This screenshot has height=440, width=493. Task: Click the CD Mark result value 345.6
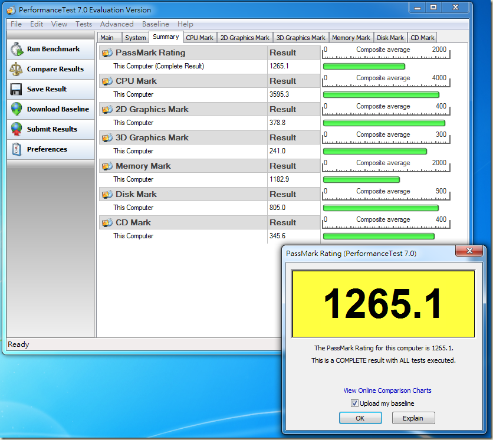[x=277, y=236]
